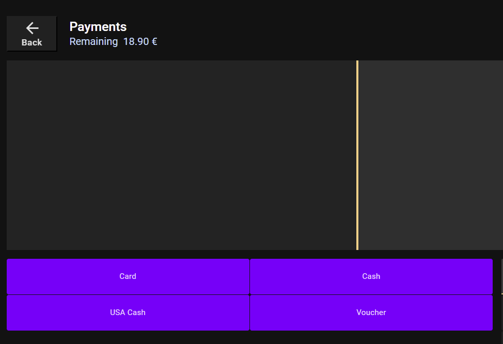Click the back arrow icon
The image size is (503, 344).
click(x=32, y=28)
